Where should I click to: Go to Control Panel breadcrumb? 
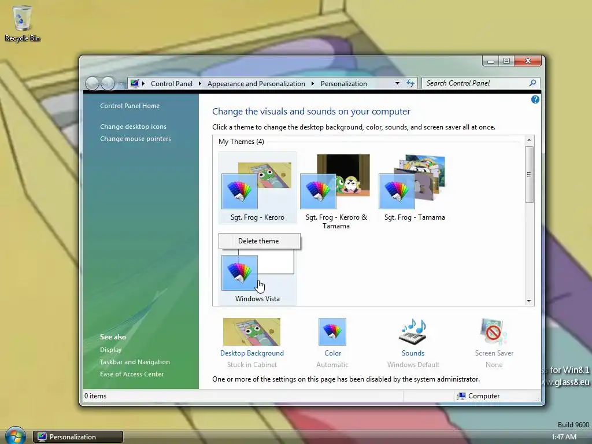(171, 83)
